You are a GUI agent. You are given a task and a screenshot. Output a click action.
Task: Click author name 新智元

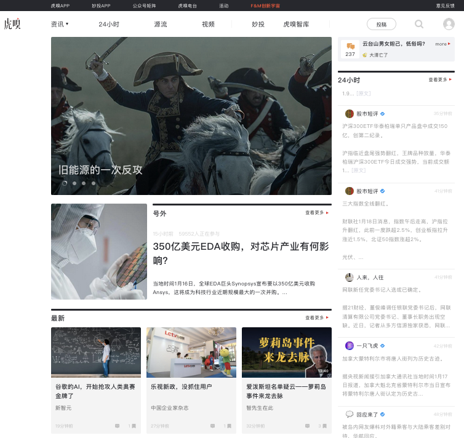point(63,408)
